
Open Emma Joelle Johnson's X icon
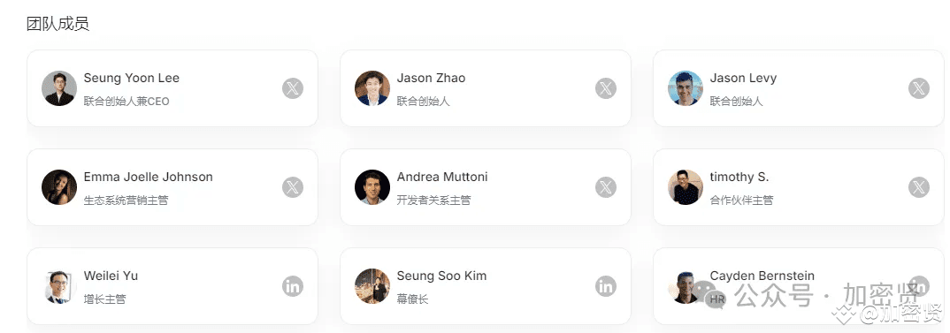pyautogui.click(x=293, y=187)
